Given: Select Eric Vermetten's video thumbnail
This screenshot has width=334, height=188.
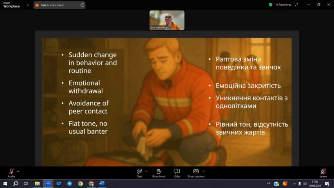Looking at the screenshot, I should click(167, 20).
